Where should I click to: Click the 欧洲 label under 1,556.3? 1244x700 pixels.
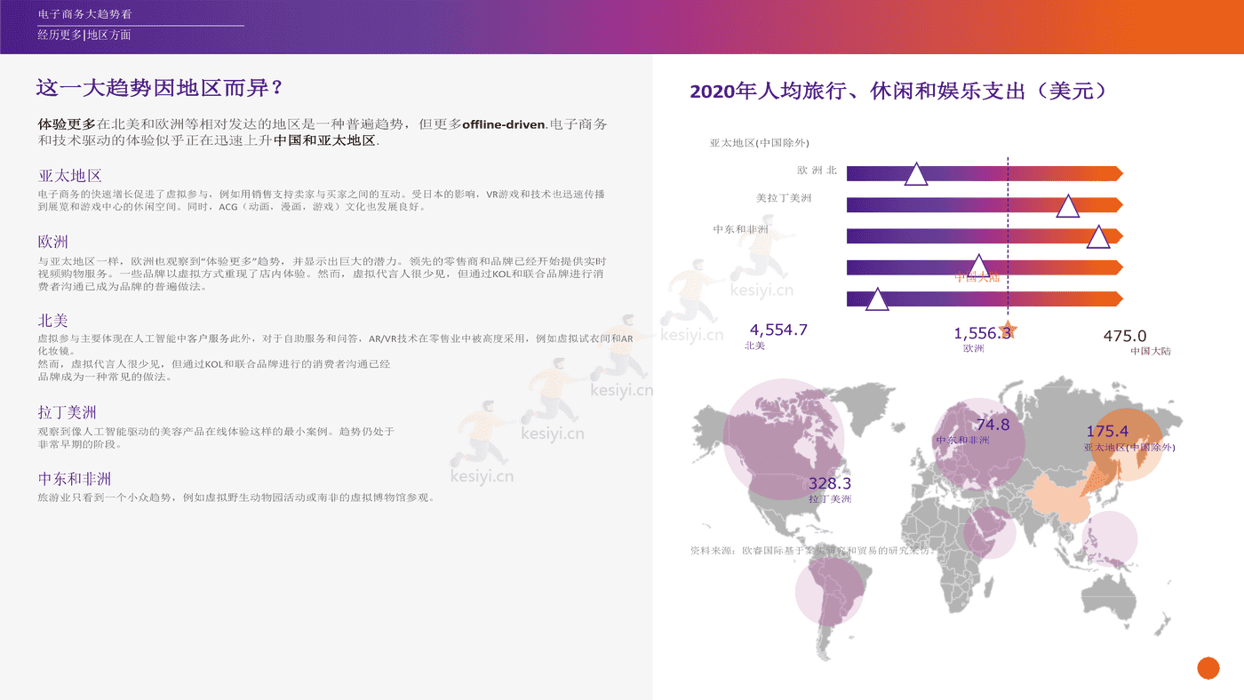(x=973, y=348)
